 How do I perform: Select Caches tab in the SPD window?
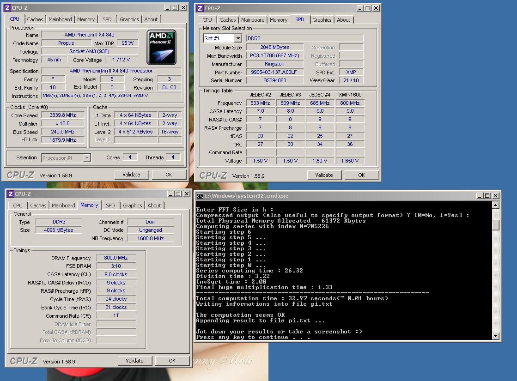click(227, 20)
